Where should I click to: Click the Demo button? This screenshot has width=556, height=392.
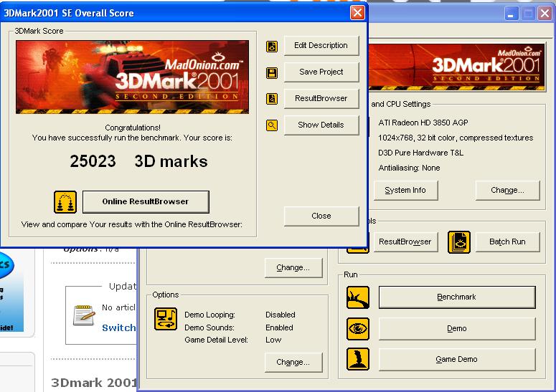tap(457, 329)
